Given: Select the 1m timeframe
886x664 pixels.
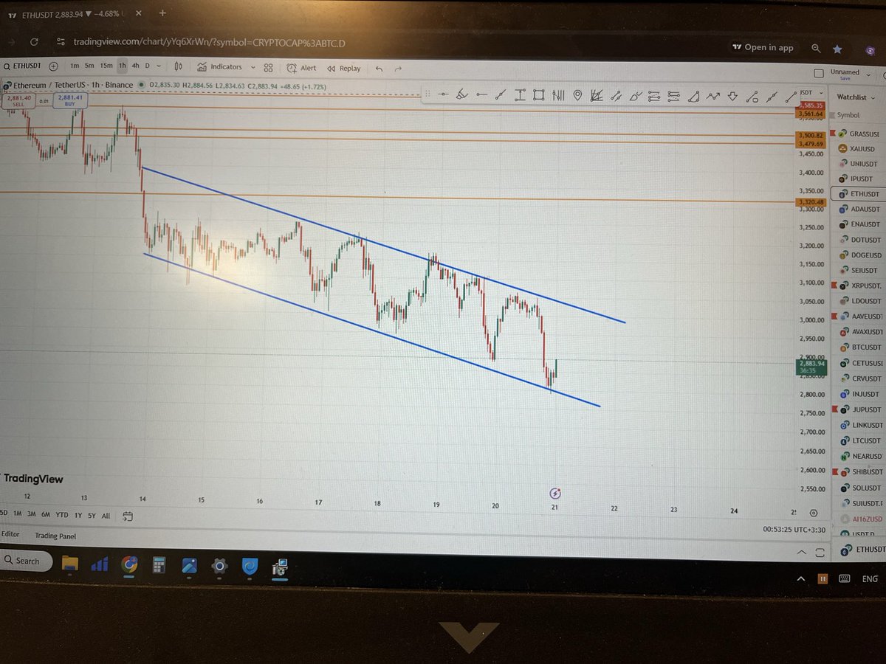Looking at the screenshot, I should pyautogui.click(x=74, y=66).
